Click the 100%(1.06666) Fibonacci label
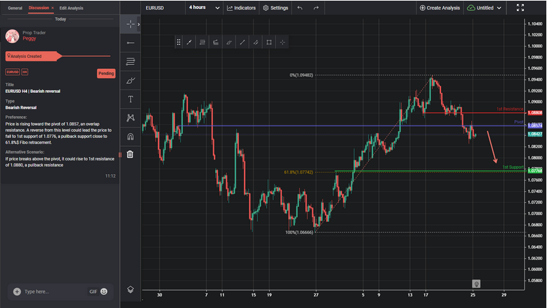 click(299, 232)
